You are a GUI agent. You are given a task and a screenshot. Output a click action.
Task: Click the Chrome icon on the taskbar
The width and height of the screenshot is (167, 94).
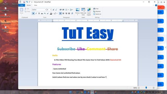point(81,92)
